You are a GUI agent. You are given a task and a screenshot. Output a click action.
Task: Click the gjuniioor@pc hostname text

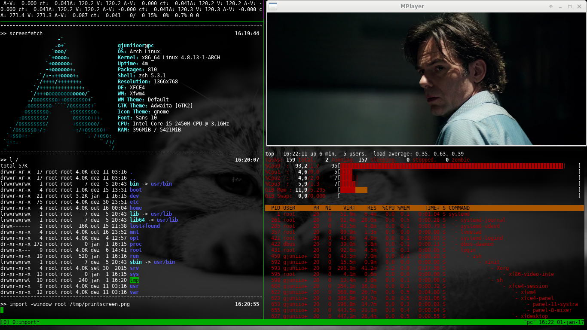(x=136, y=45)
